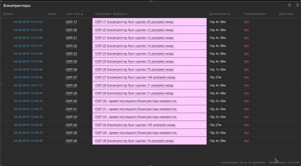Open OSP-34 backup 135 days problem
301x166 pixels.
click(x=135, y=125)
